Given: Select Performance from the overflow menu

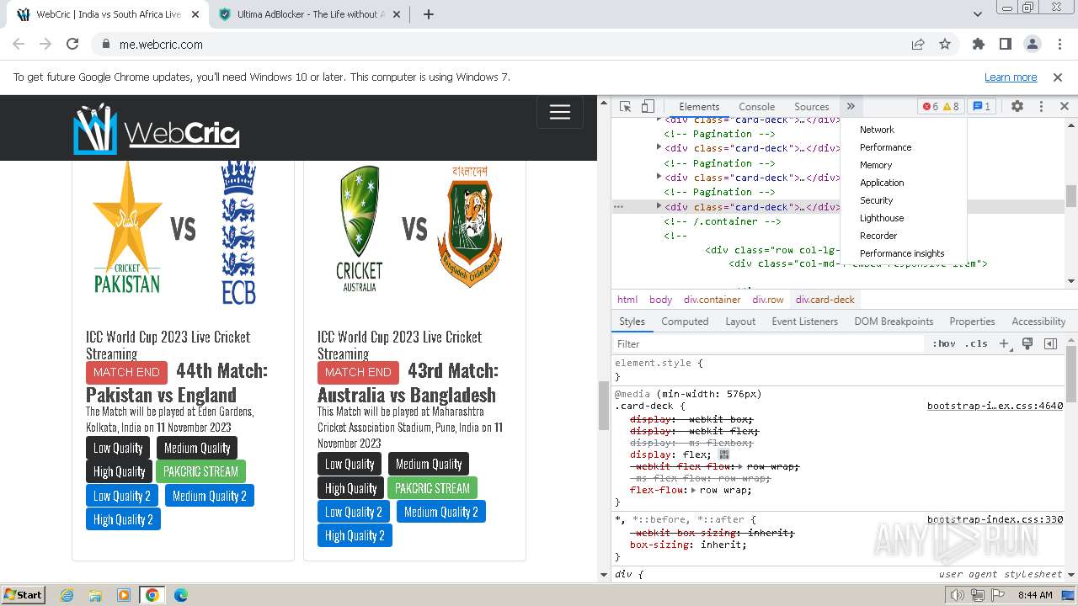Looking at the screenshot, I should 885,147.
